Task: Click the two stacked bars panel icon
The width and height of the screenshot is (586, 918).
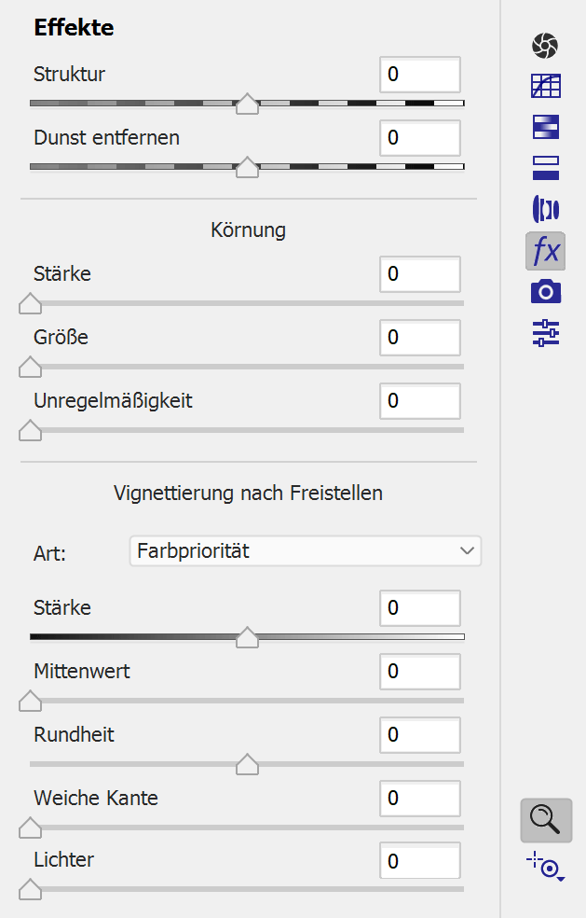Action: [x=545, y=168]
